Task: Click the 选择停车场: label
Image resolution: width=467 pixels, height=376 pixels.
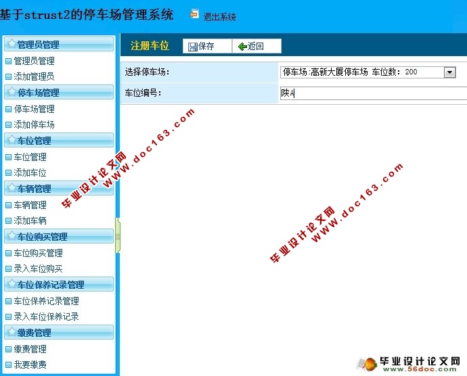Action: pos(147,72)
